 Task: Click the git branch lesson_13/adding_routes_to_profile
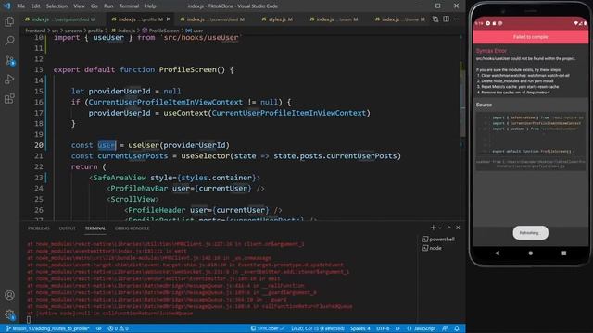(48, 328)
